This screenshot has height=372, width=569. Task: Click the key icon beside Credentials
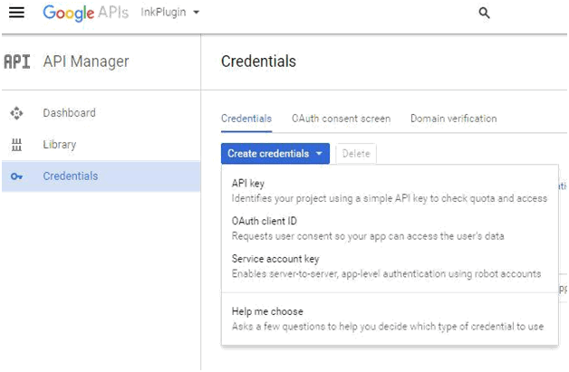point(16,176)
